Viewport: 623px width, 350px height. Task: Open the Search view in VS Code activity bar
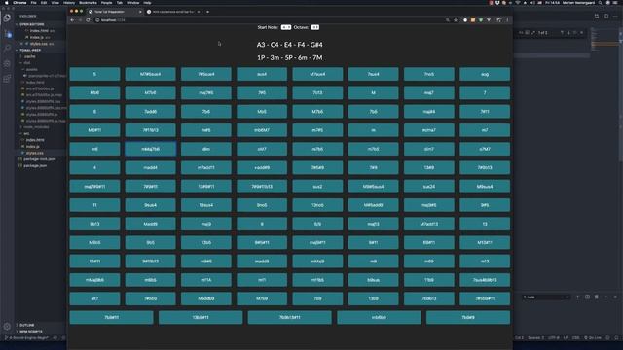[7, 48]
